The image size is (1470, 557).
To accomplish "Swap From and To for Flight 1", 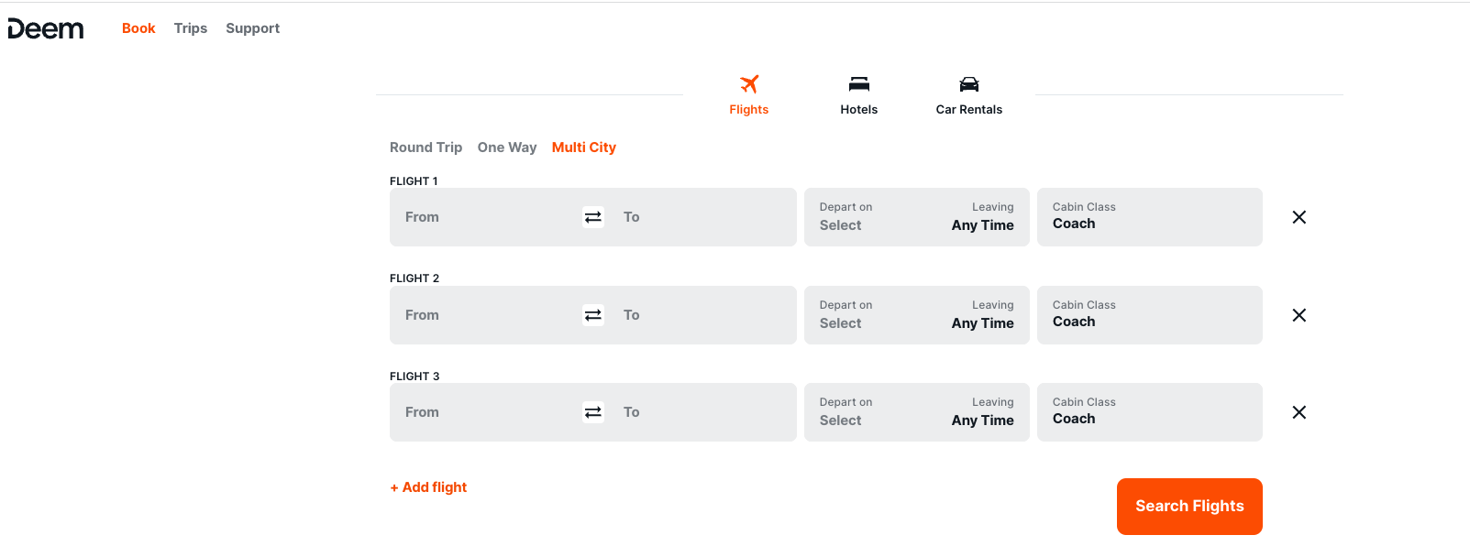I will (x=593, y=217).
